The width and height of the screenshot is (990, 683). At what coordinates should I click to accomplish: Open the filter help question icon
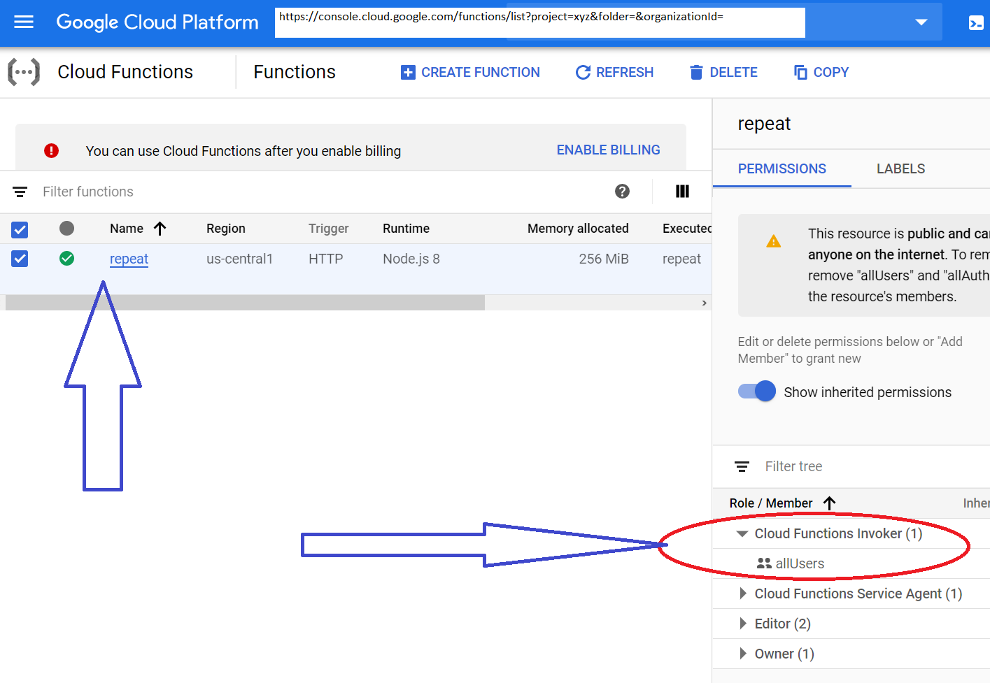pos(622,191)
